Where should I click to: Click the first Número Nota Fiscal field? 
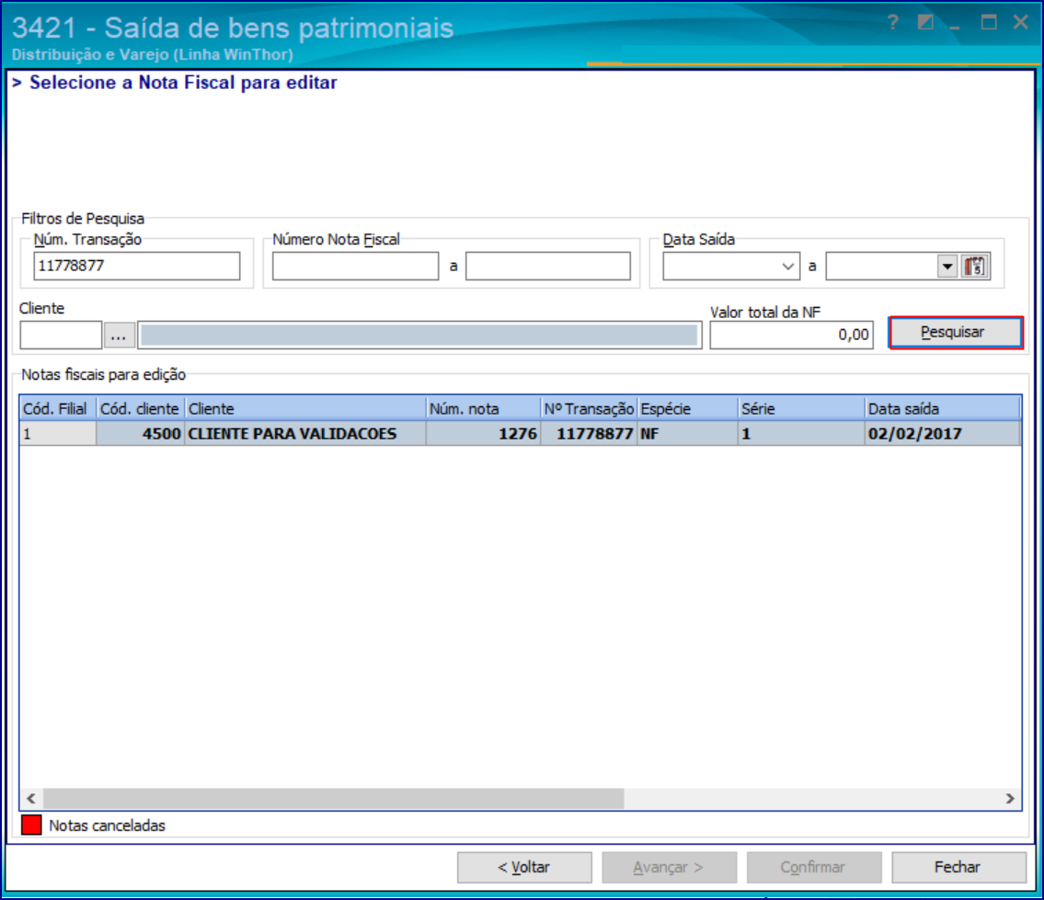pyautogui.click(x=356, y=266)
